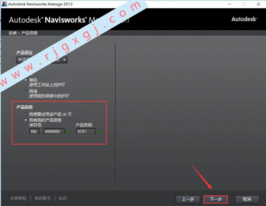Click the 使用工作站上的许可 description text
Viewport: 266px width, 206px height.
tap(47, 85)
